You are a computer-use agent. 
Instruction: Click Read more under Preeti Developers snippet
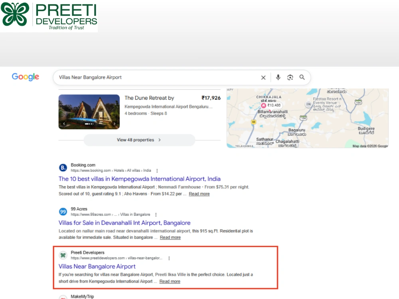point(170,281)
